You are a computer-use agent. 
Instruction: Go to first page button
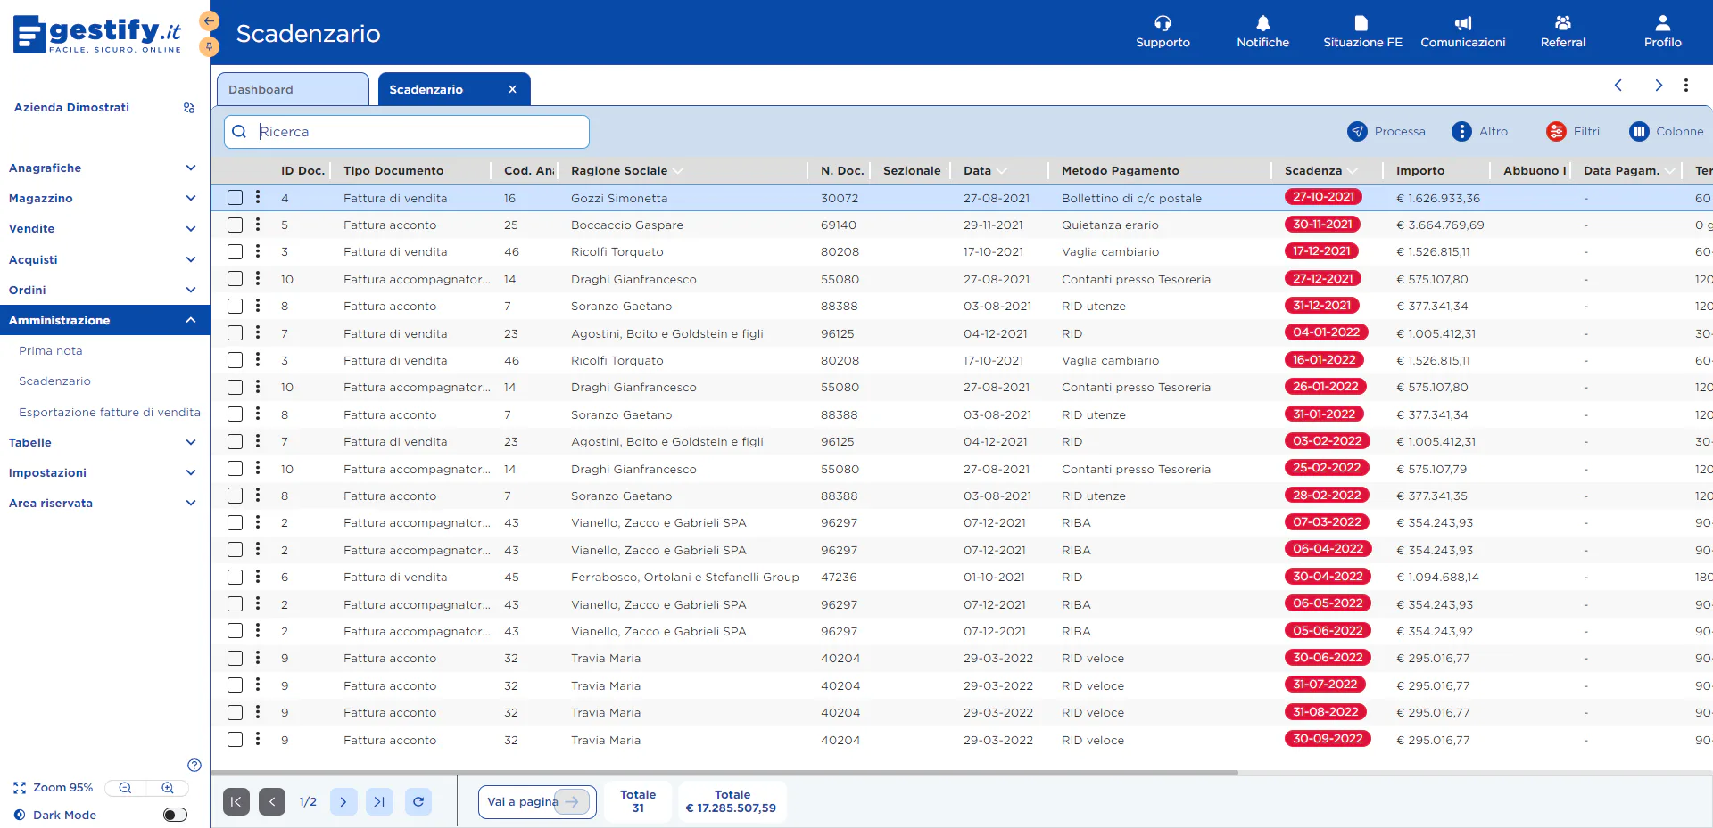coord(236,801)
